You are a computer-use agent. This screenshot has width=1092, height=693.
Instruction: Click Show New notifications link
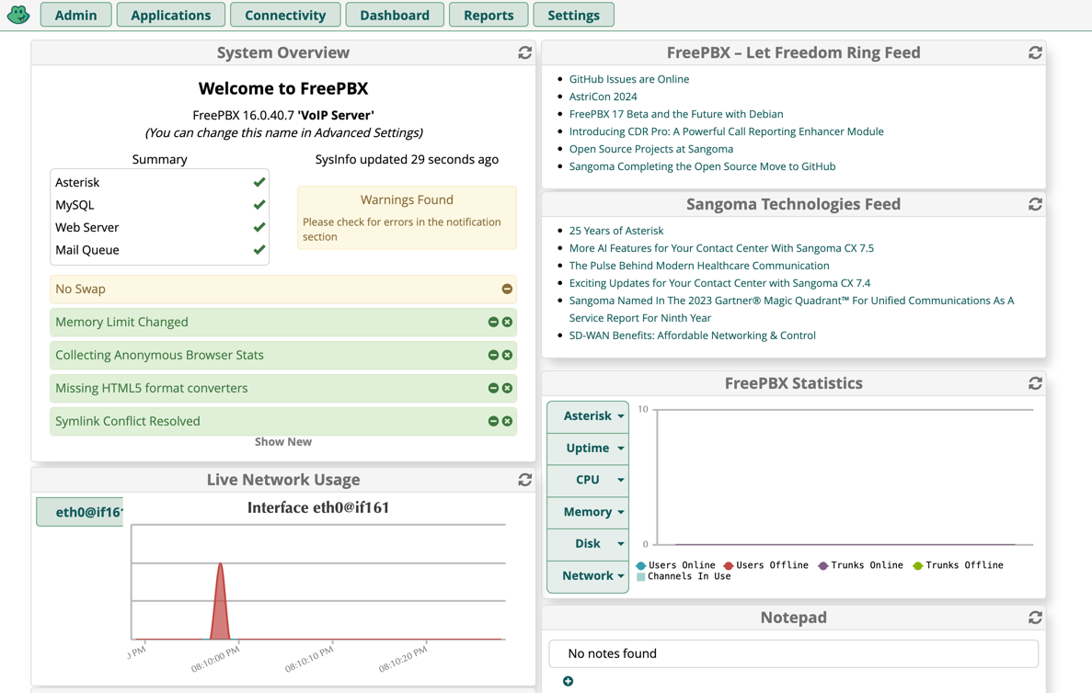point(283,442)
